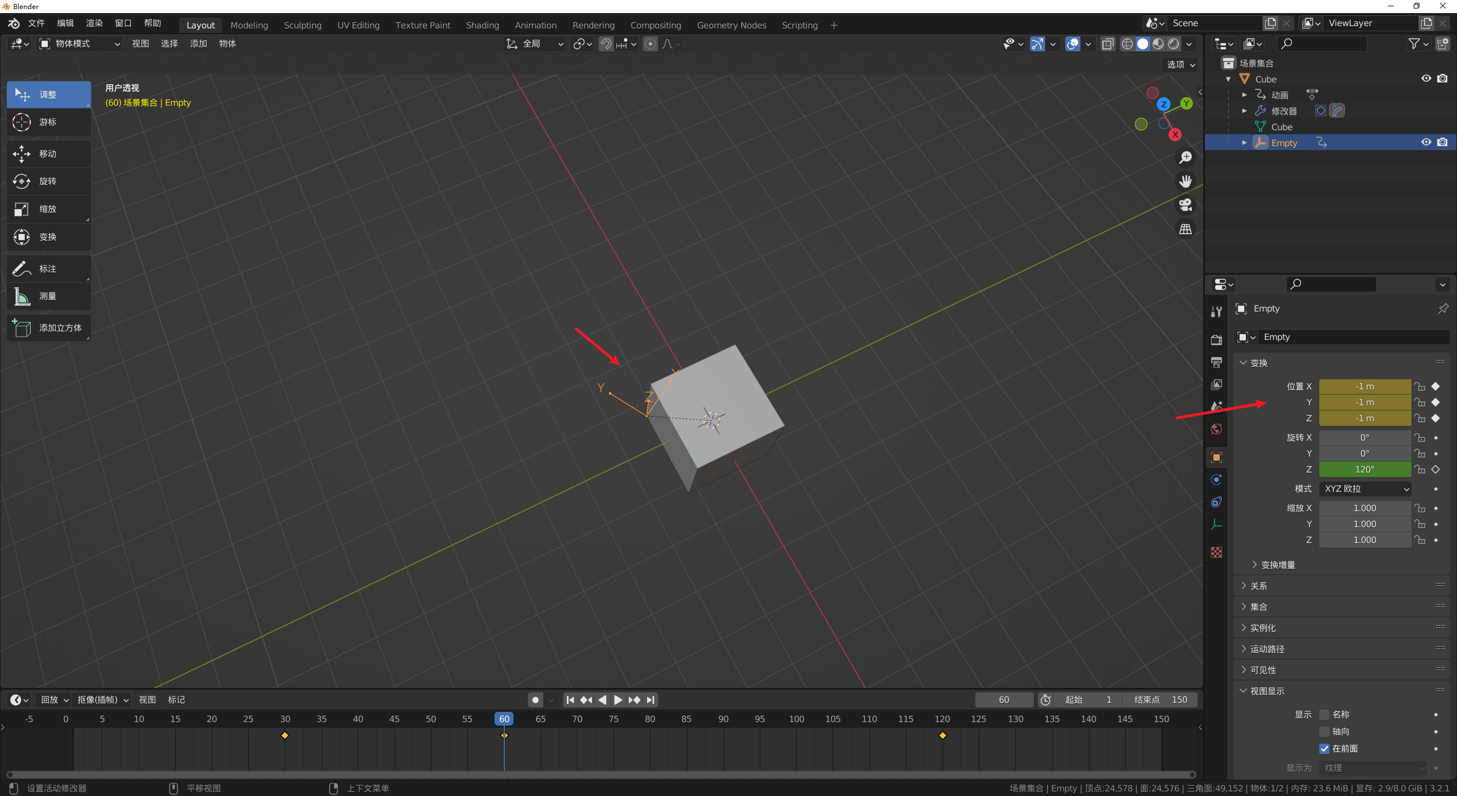
Task: Click the pan view hand icon
Action: tap(1186, 181)
